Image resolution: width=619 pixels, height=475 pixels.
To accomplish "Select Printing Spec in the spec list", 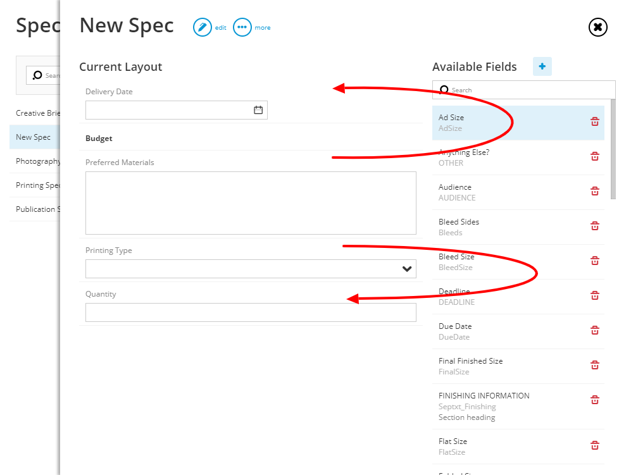I will coord(35,185).
